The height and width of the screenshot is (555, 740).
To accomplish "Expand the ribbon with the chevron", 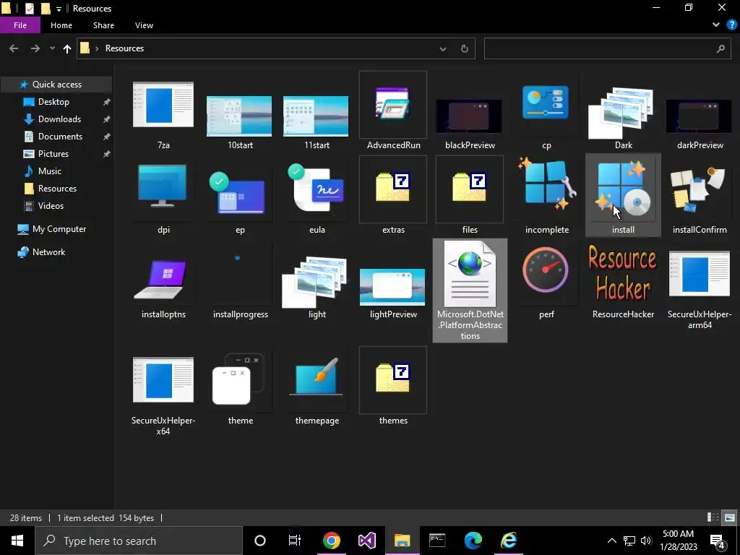I will (716, 25).
